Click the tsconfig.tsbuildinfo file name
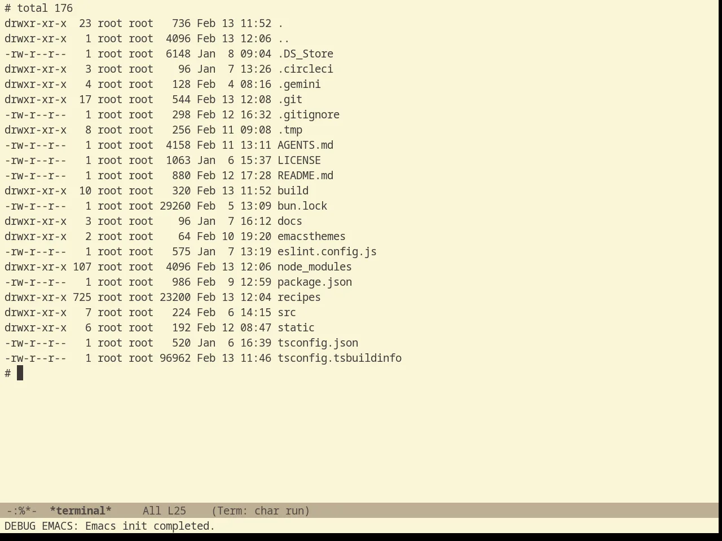This screenshot has height=541, width=722. [340, 358]
